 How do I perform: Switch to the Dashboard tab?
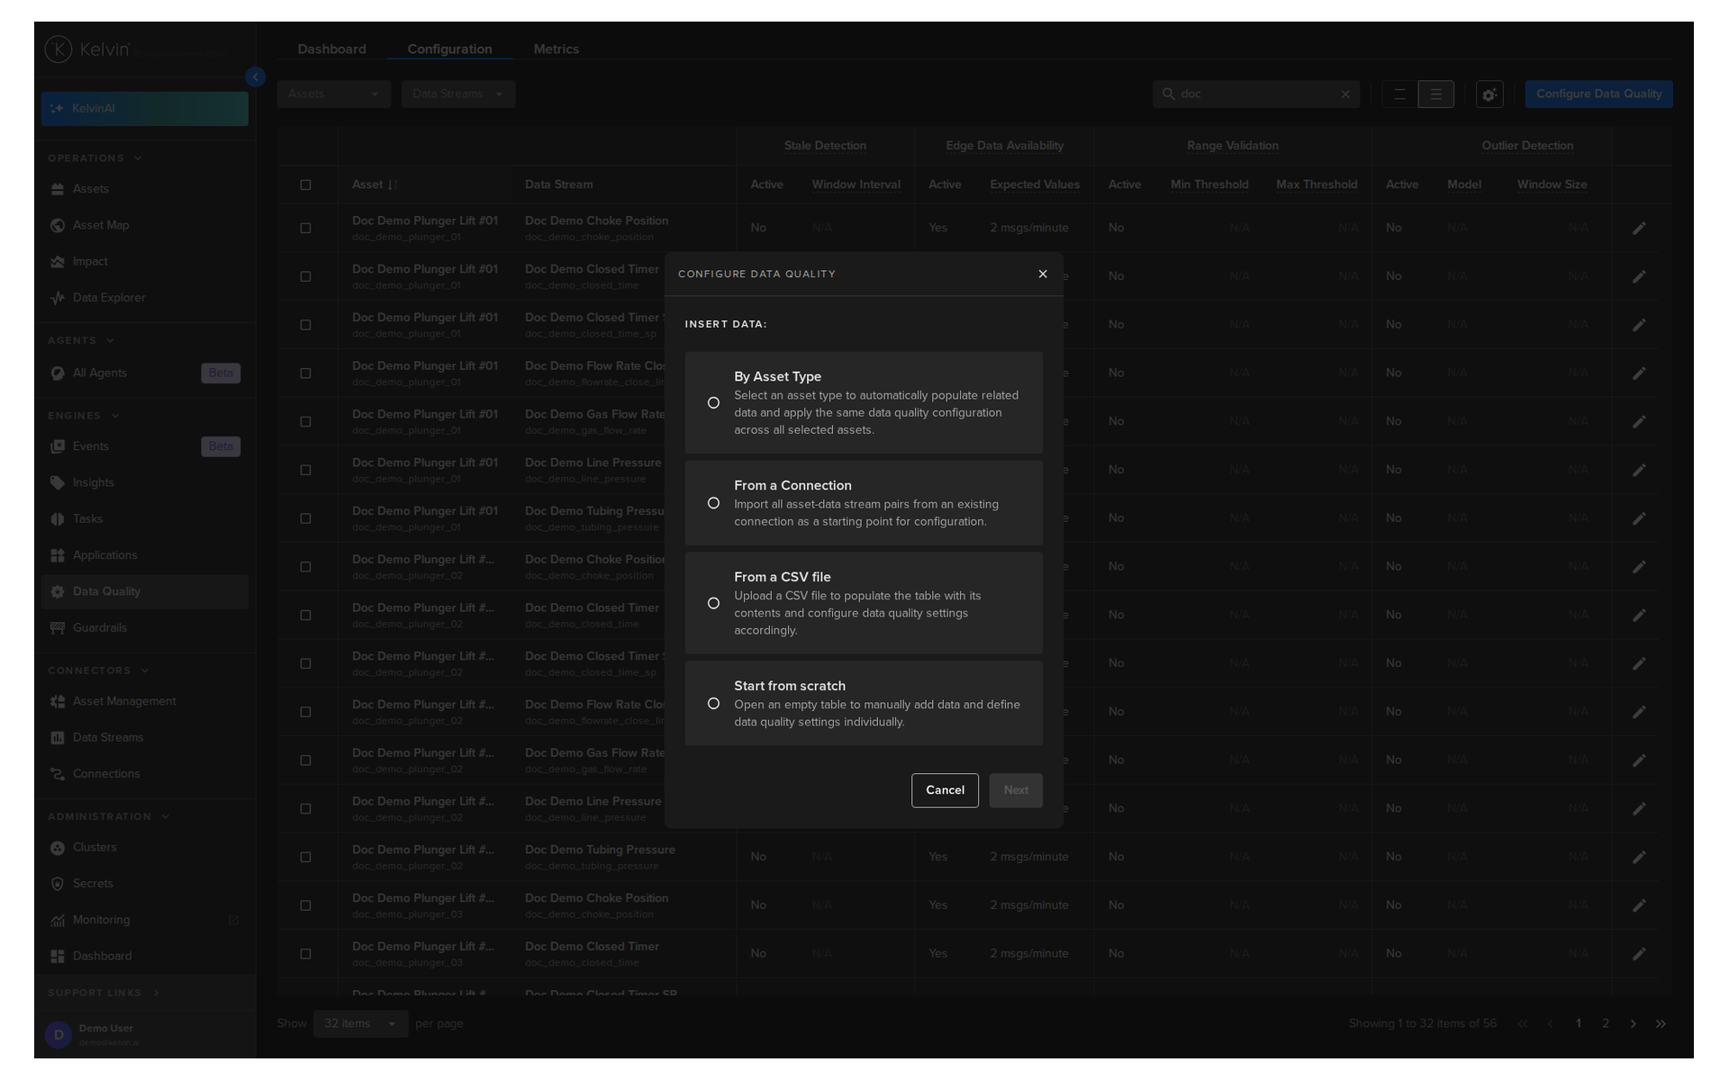click(331, 49)
